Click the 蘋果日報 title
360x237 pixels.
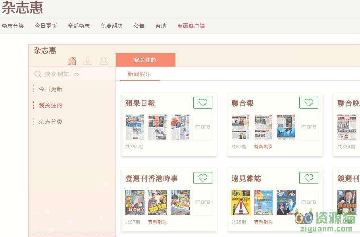(140, 103)
